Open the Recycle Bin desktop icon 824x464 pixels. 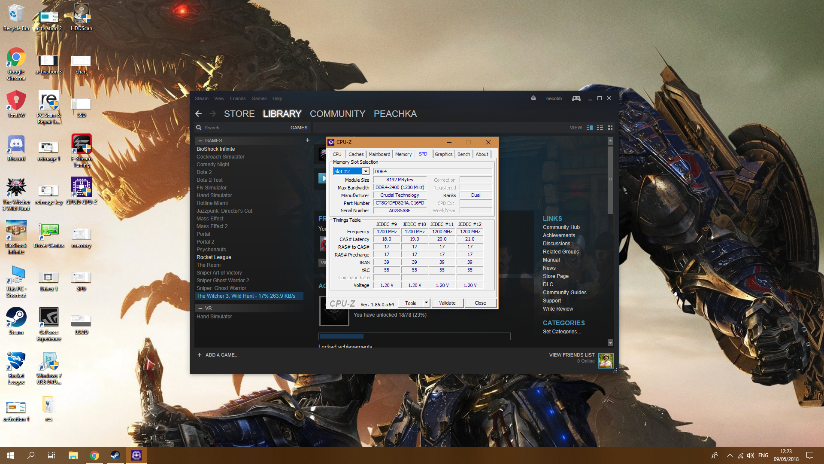(x=16, y=17)
